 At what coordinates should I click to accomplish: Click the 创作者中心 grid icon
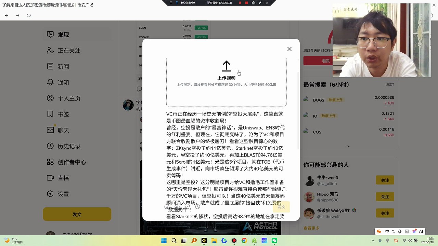(50, 162)
